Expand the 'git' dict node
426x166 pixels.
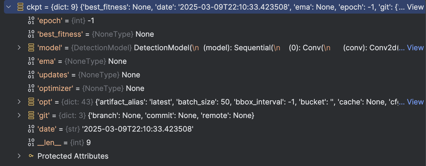coord(19,115)
